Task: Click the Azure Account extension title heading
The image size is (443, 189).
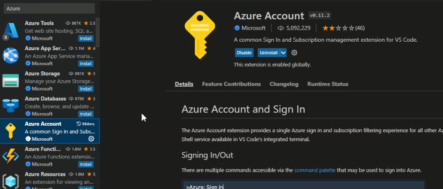Action: pos(269,15)
